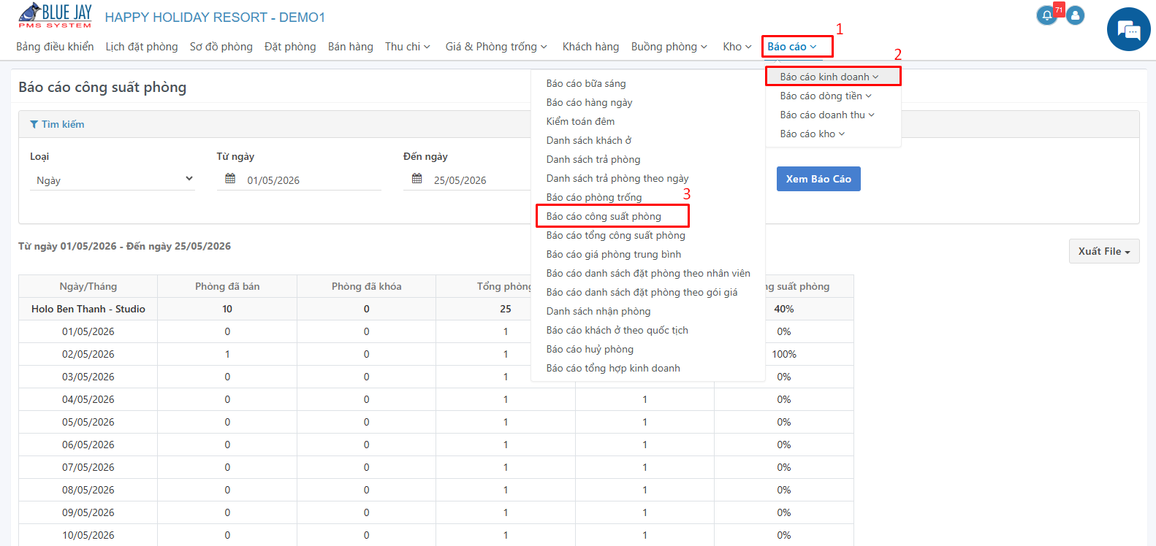
Task: Expand Báo cáo kinh doanh submenu
Action: point(829,77)
